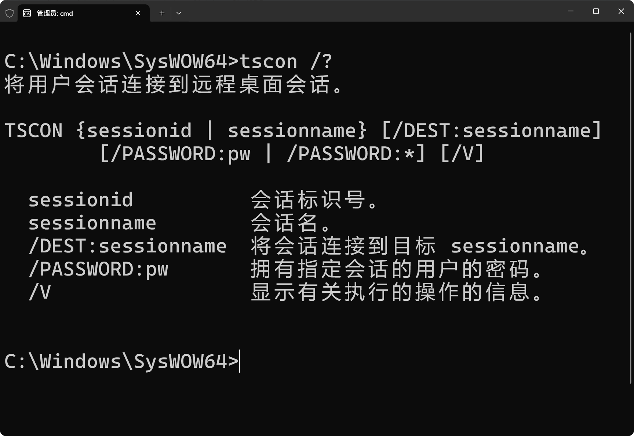Screen dimensions: 634x436
Task: Open a new tab with the plus button
Action: point(162,13)
